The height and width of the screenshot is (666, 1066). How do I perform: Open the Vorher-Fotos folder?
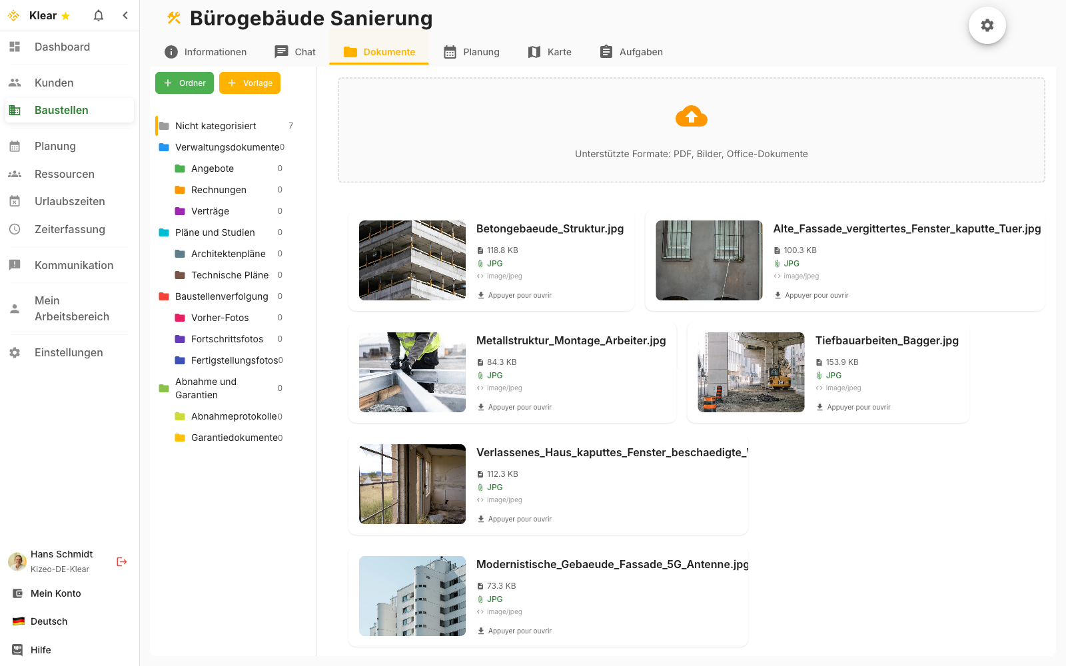point(221,318)
